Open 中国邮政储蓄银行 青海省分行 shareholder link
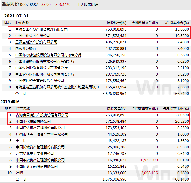This screenshot has width=191, height=183. [48, 55]
